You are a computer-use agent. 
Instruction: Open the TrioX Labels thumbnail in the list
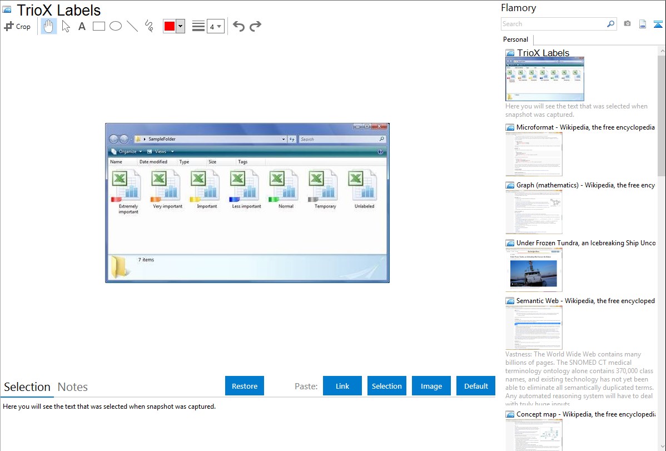pyautogui.click(x=545, y=80)
